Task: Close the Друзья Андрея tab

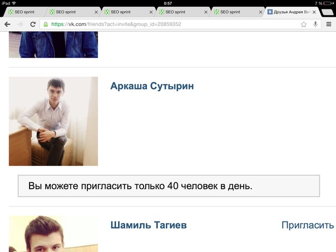Action: tap(314, 12)
